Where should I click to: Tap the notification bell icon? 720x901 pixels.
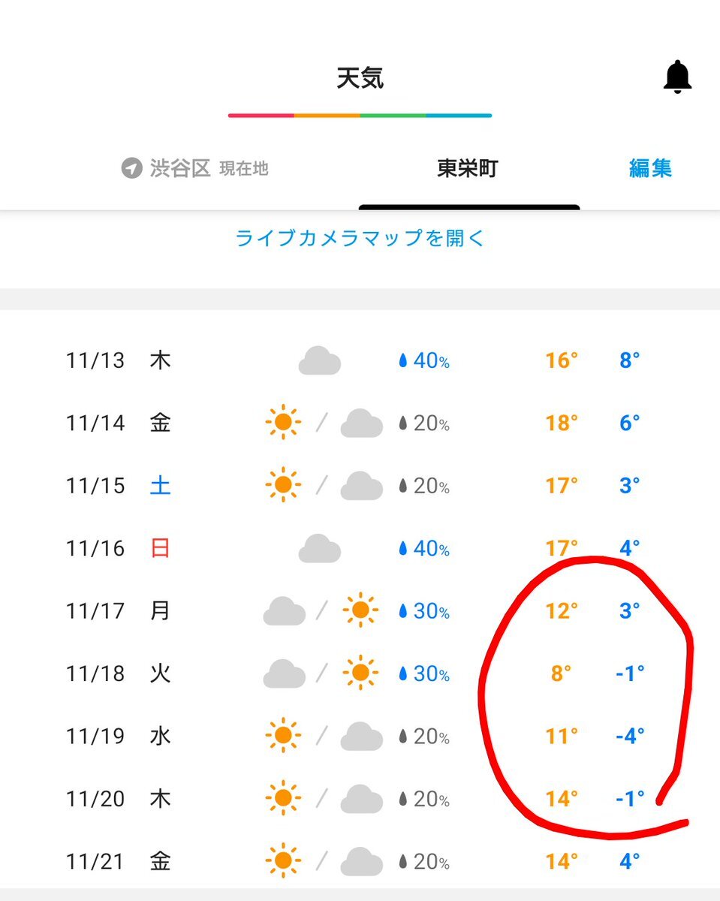click(x=677, y=77)
